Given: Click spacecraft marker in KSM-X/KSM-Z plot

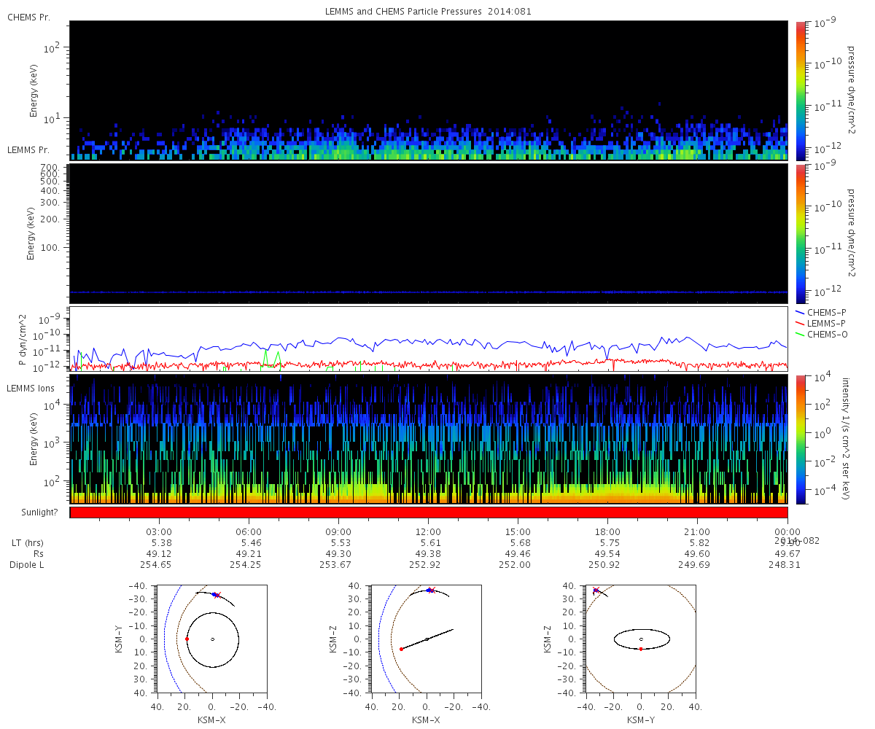Looking at the screenshot, I should coord(430,590).
